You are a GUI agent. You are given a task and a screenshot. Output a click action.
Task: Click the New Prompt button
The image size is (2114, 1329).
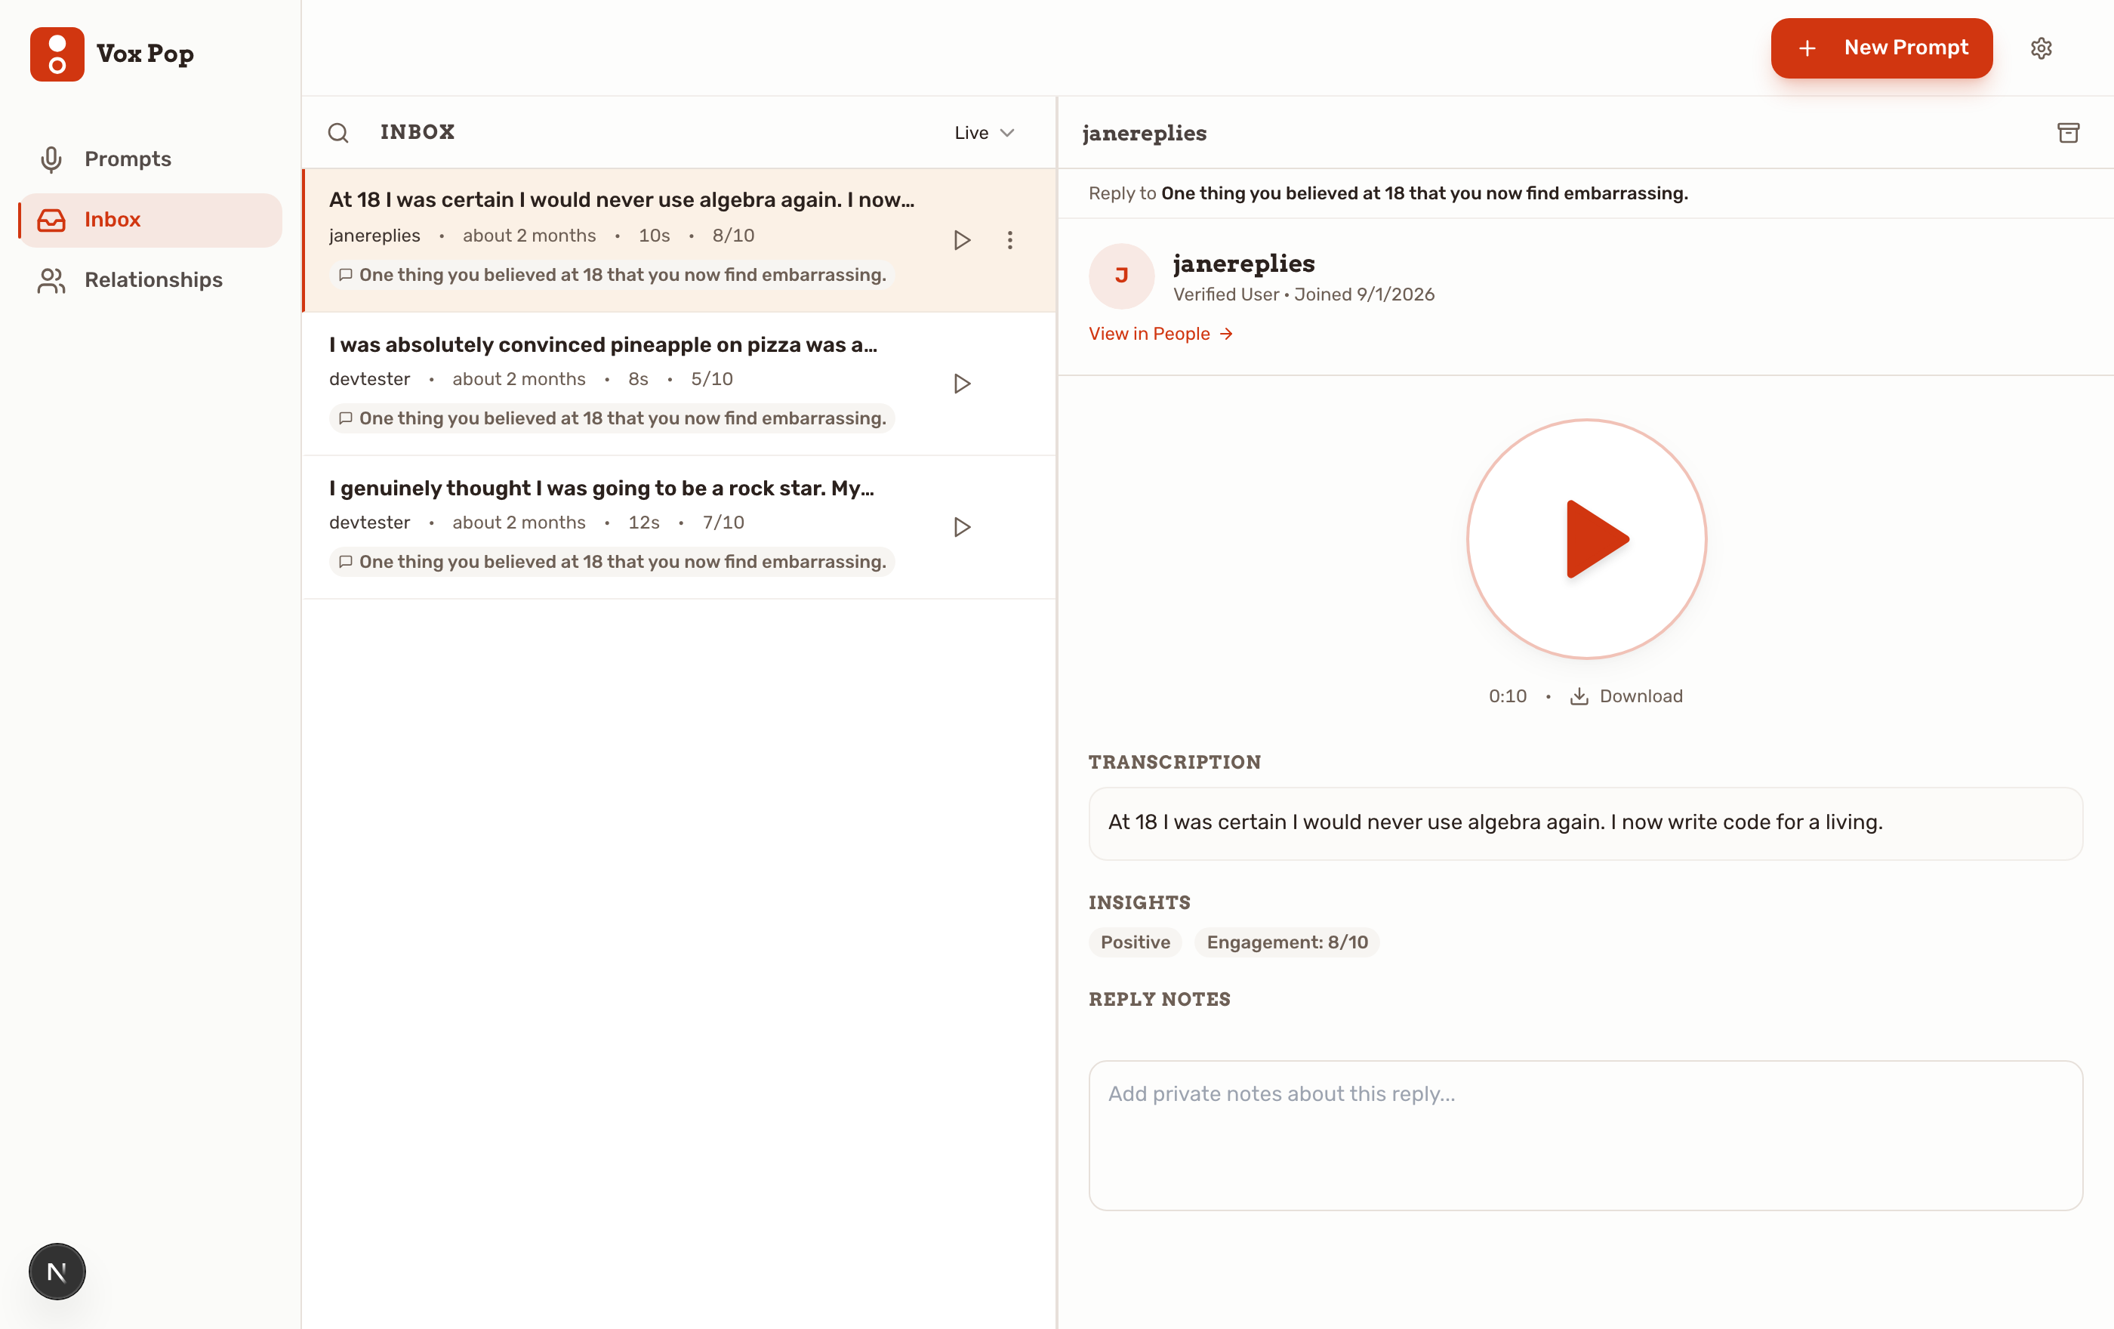click(x=1881, y=48)
